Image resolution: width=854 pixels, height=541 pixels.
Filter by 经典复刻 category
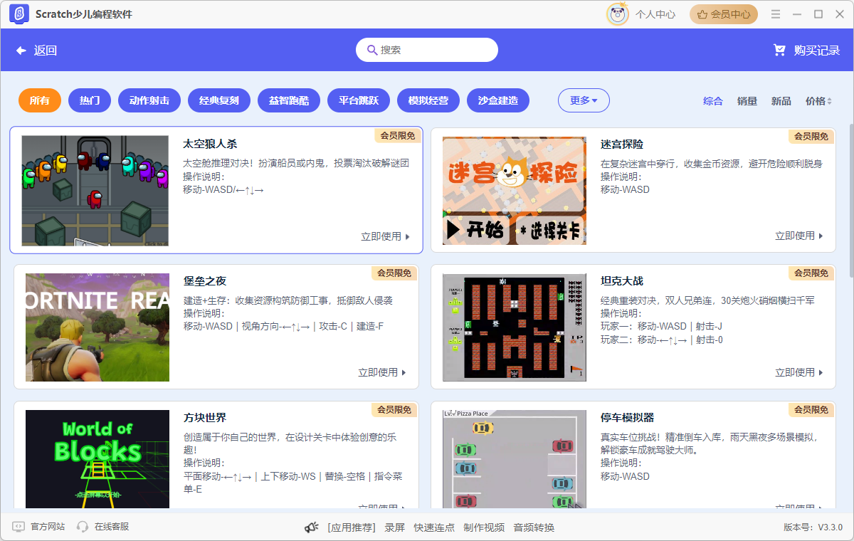[x=219, y=100]
